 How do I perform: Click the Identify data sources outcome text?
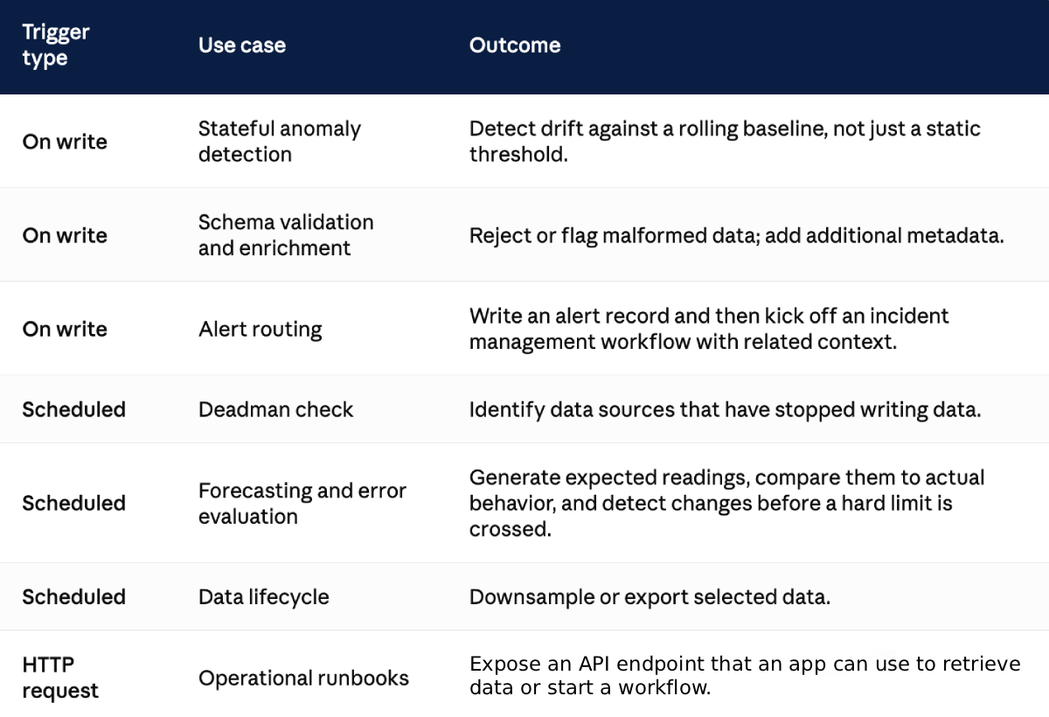coord(725,409)
